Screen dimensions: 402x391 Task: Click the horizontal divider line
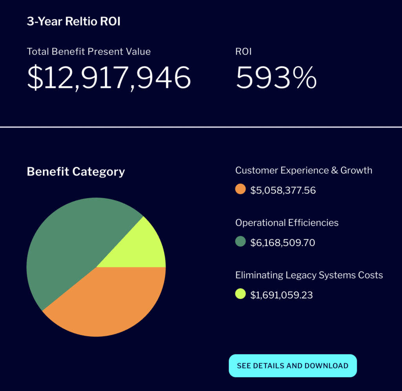click(201, 127)
